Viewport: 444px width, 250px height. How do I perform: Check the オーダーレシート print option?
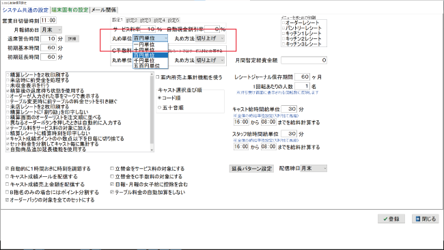coord(283,23)
